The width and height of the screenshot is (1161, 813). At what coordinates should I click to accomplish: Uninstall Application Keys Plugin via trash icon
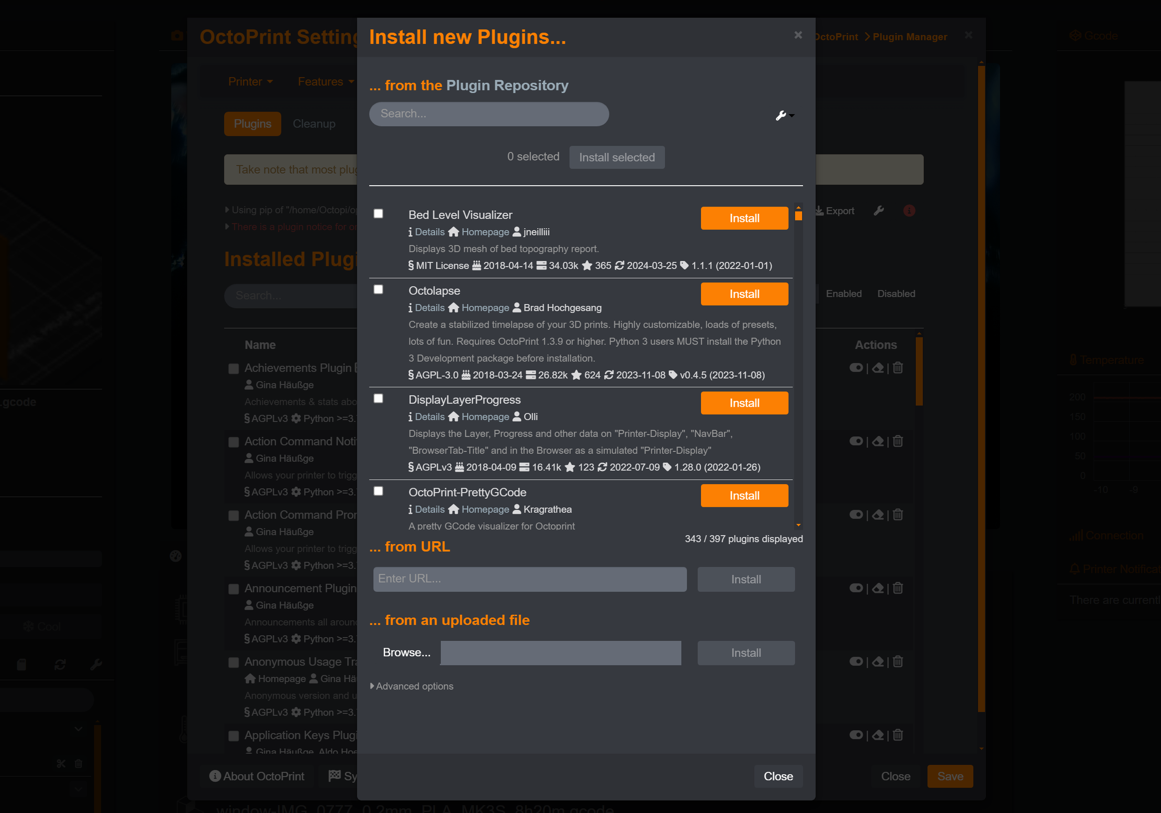coord(897,734)
